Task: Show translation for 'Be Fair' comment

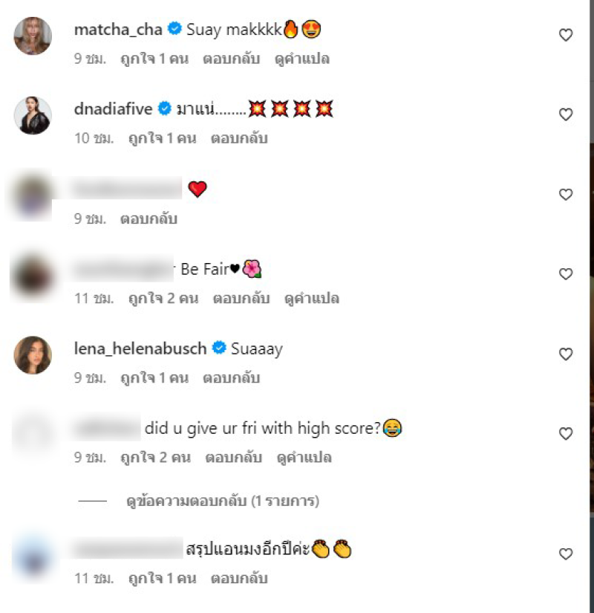Action: (311, 298)
